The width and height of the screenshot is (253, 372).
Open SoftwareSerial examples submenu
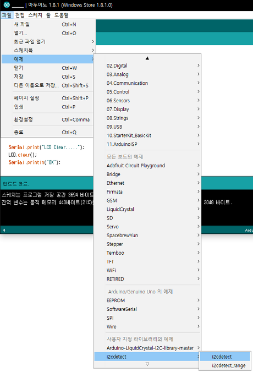[147, 309]
